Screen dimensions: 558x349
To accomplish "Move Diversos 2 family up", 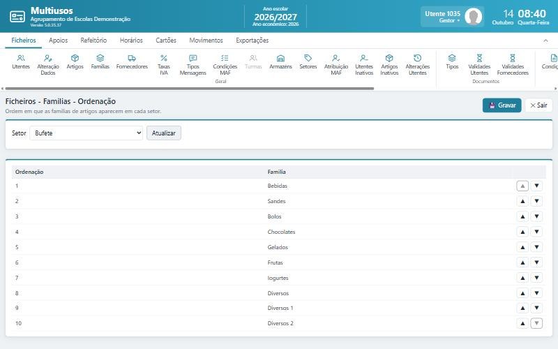I will coord(522,323).
